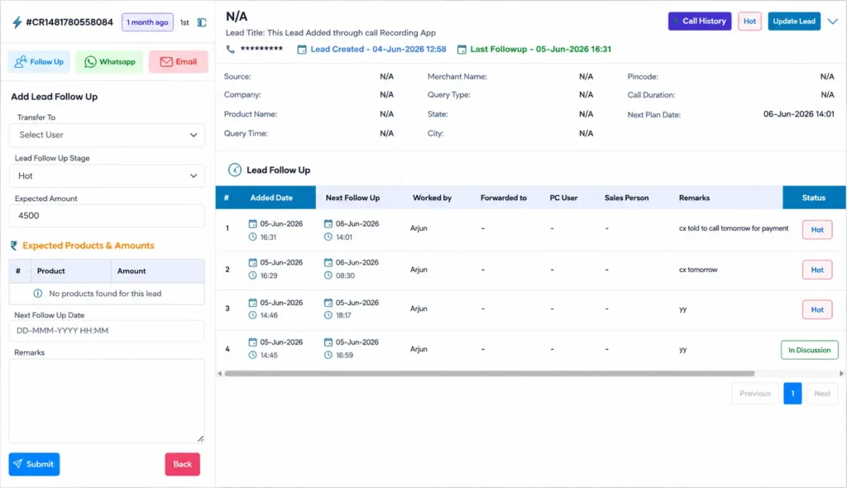The height and width of the screenshot is (488, 847).
Task: Click the calendar icon beside Last Followup
Action: coord(462,49)
